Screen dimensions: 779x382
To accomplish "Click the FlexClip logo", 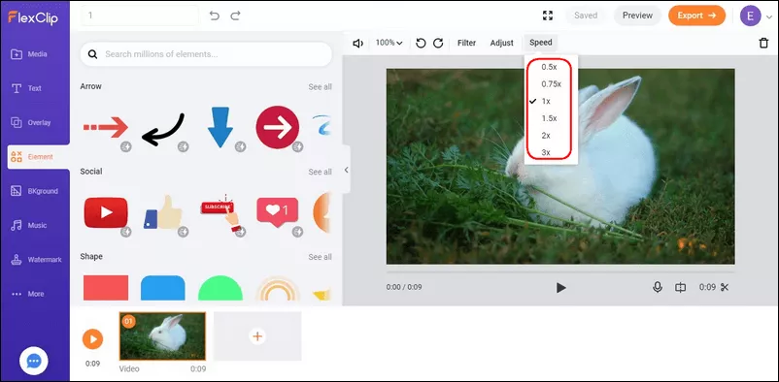I will (x=33, y=17).
